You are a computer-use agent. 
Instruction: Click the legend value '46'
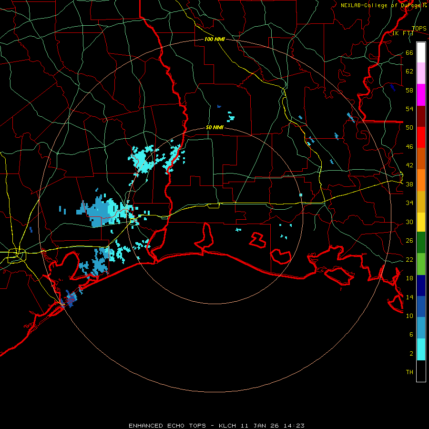tap(409, 146)
